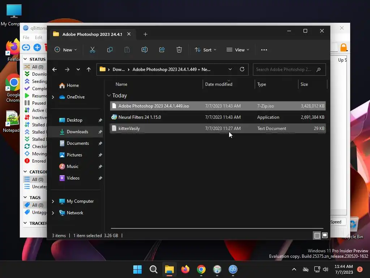The height and width of the screenshot is (278, 370).
Task: Switch to large thumbnails view icon in status bar
Action: [x=325, y=235]
